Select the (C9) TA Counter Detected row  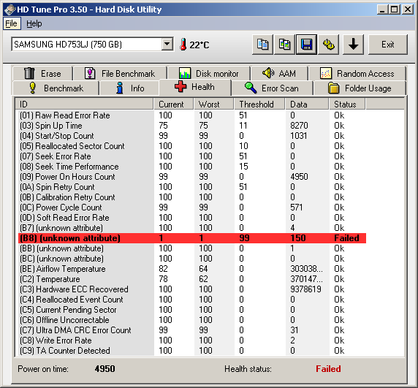tap(192, 351)
